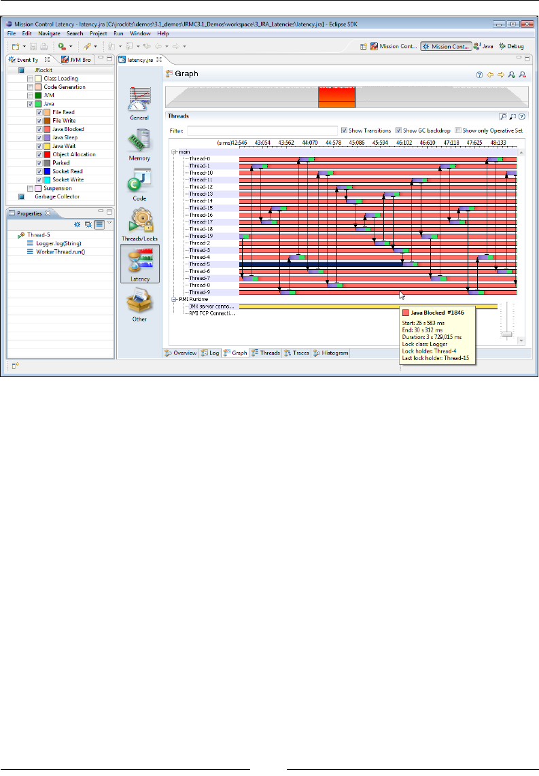Open the File menu
This screenshot has height=776, width=539.
(x=12, y=34)
